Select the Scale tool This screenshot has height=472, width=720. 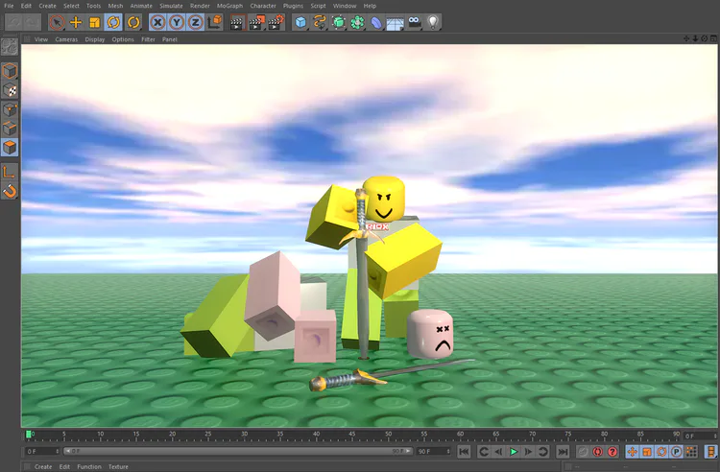(95, 22)
